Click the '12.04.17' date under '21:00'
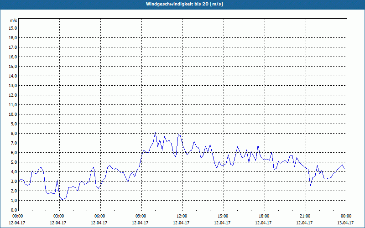365x228 pixels. [304, 223]
